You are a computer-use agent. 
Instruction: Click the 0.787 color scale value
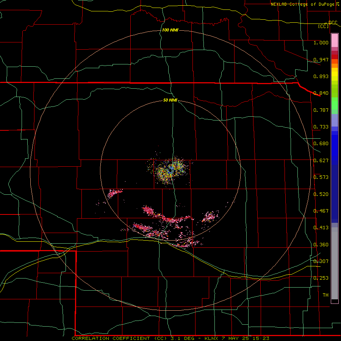321,110
